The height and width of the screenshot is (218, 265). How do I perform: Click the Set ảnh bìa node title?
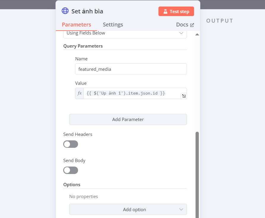click(87, 11)
